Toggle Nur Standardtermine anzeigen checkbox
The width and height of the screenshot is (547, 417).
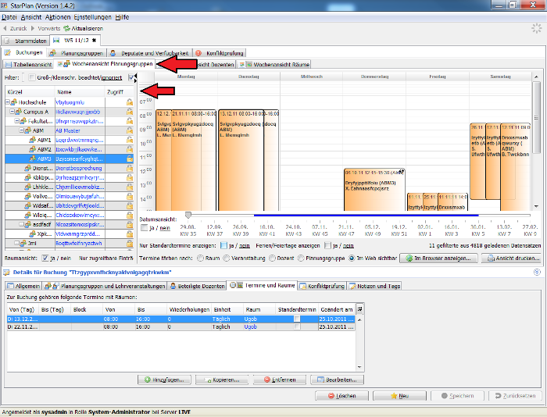[x=223, y=245]
